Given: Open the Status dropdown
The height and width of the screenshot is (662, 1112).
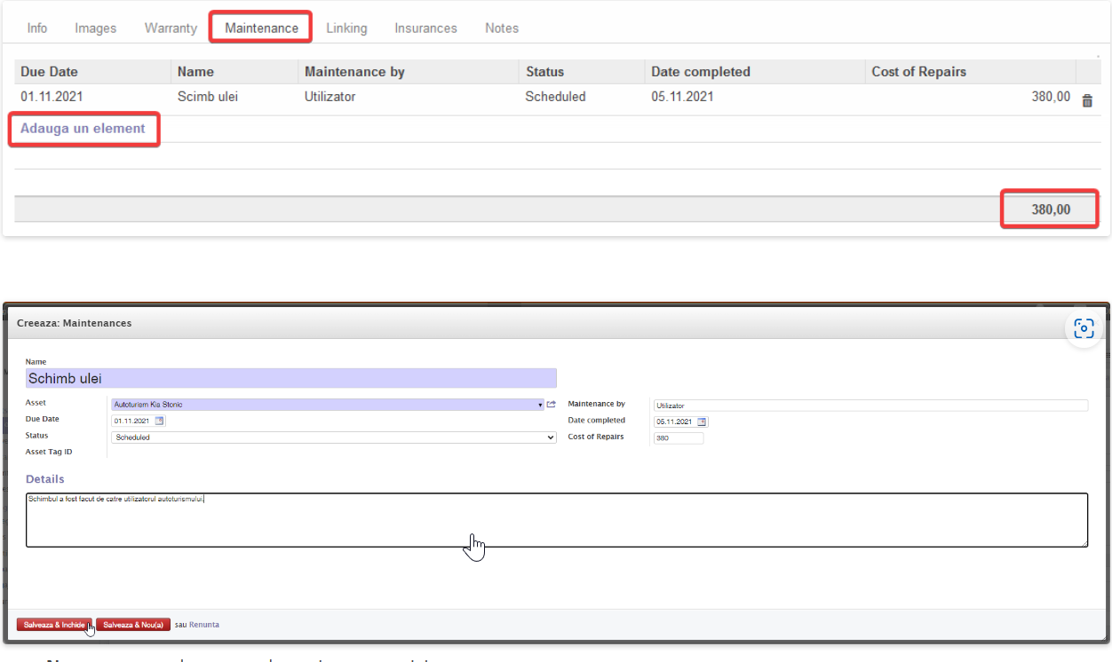Looking at the screenshot, I should [x=333, y=437].
